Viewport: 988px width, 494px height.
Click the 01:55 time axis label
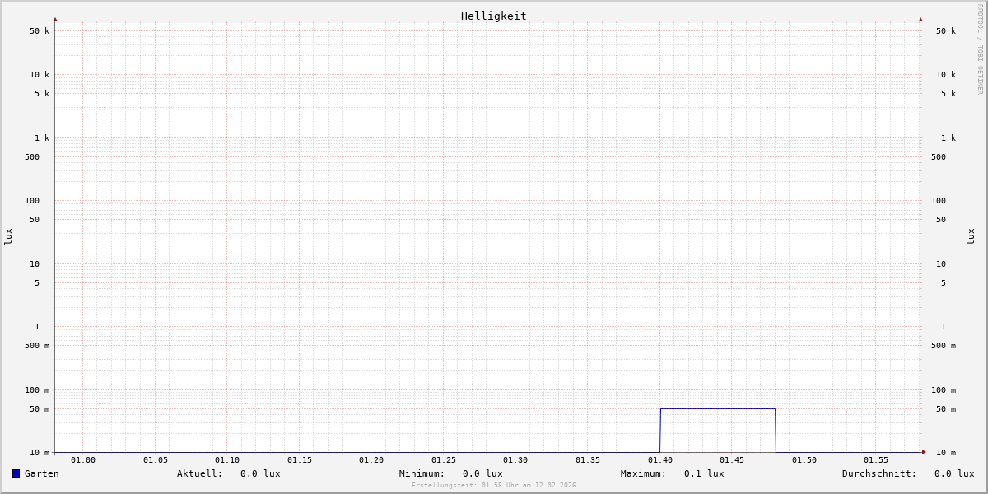coord(876,460)
